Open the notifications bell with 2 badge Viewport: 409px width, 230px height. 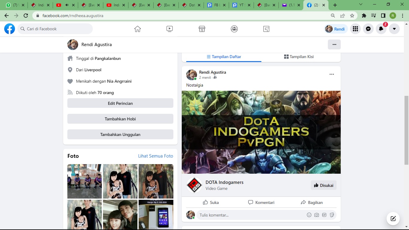coord(381,29)
